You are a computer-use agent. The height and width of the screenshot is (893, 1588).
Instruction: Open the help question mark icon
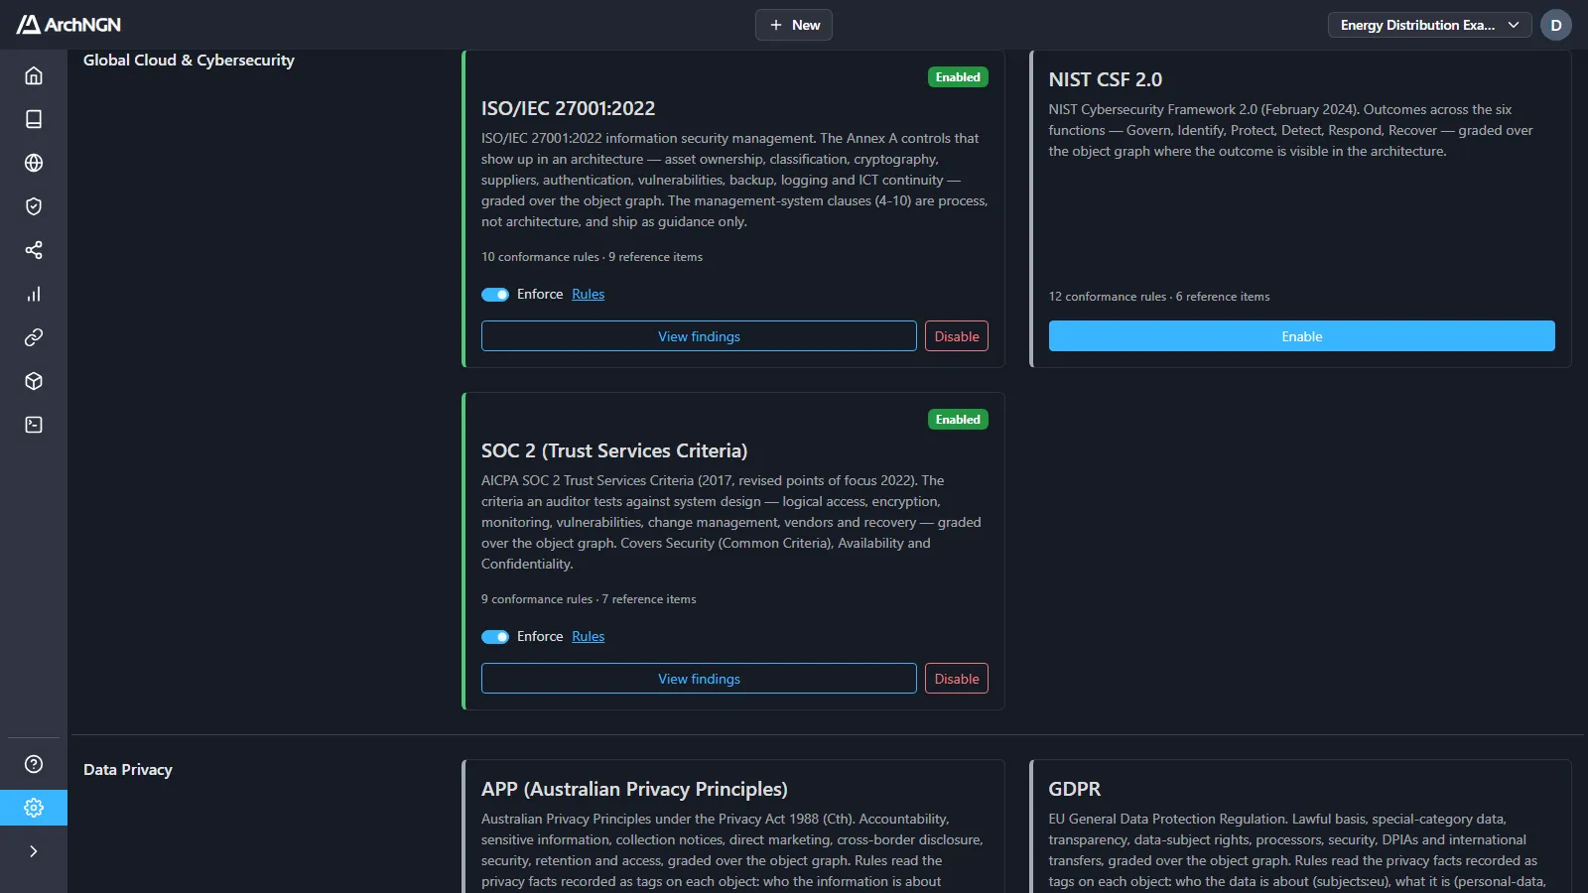point(34,764)
